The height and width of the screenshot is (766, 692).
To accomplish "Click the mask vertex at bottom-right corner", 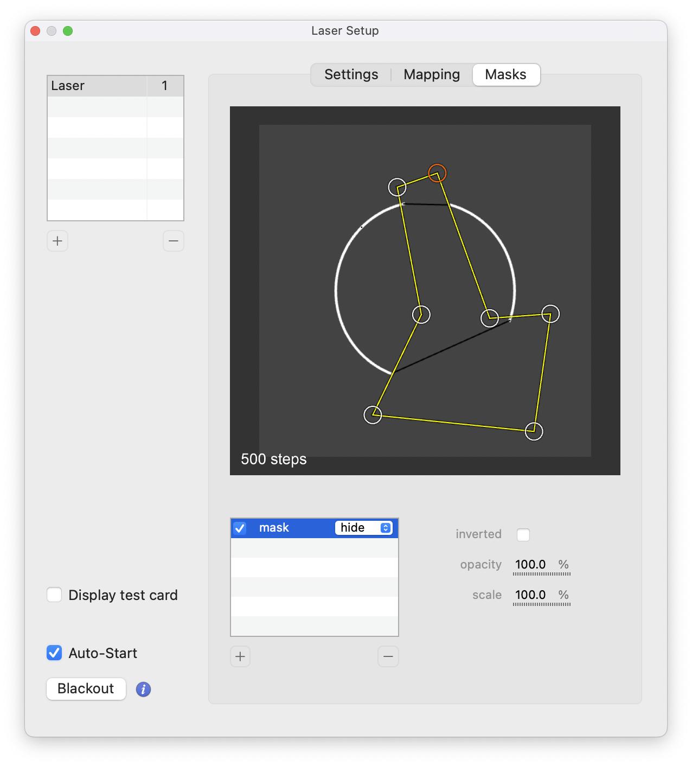I will coord(534,431).
